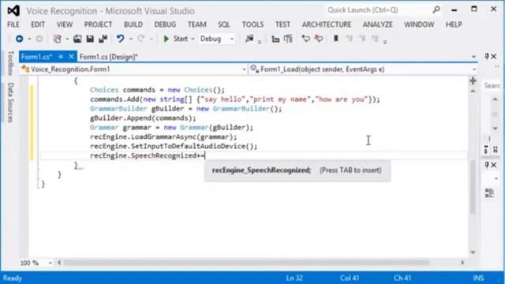Click the Open File toolbar icon
Viewport: 505px width, 284px height.
click(77, 39)
